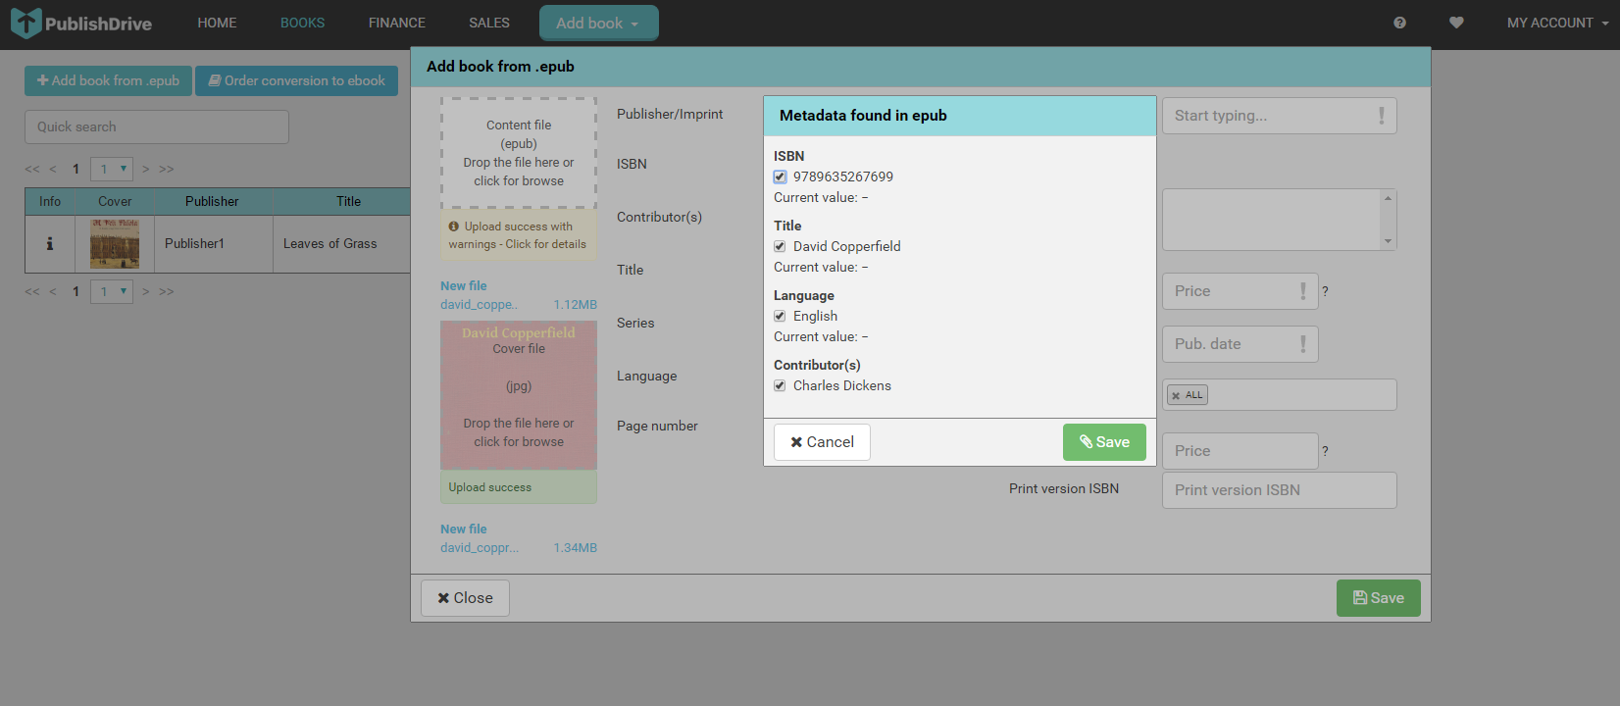Click the first Price input field

coord(1240,291)
